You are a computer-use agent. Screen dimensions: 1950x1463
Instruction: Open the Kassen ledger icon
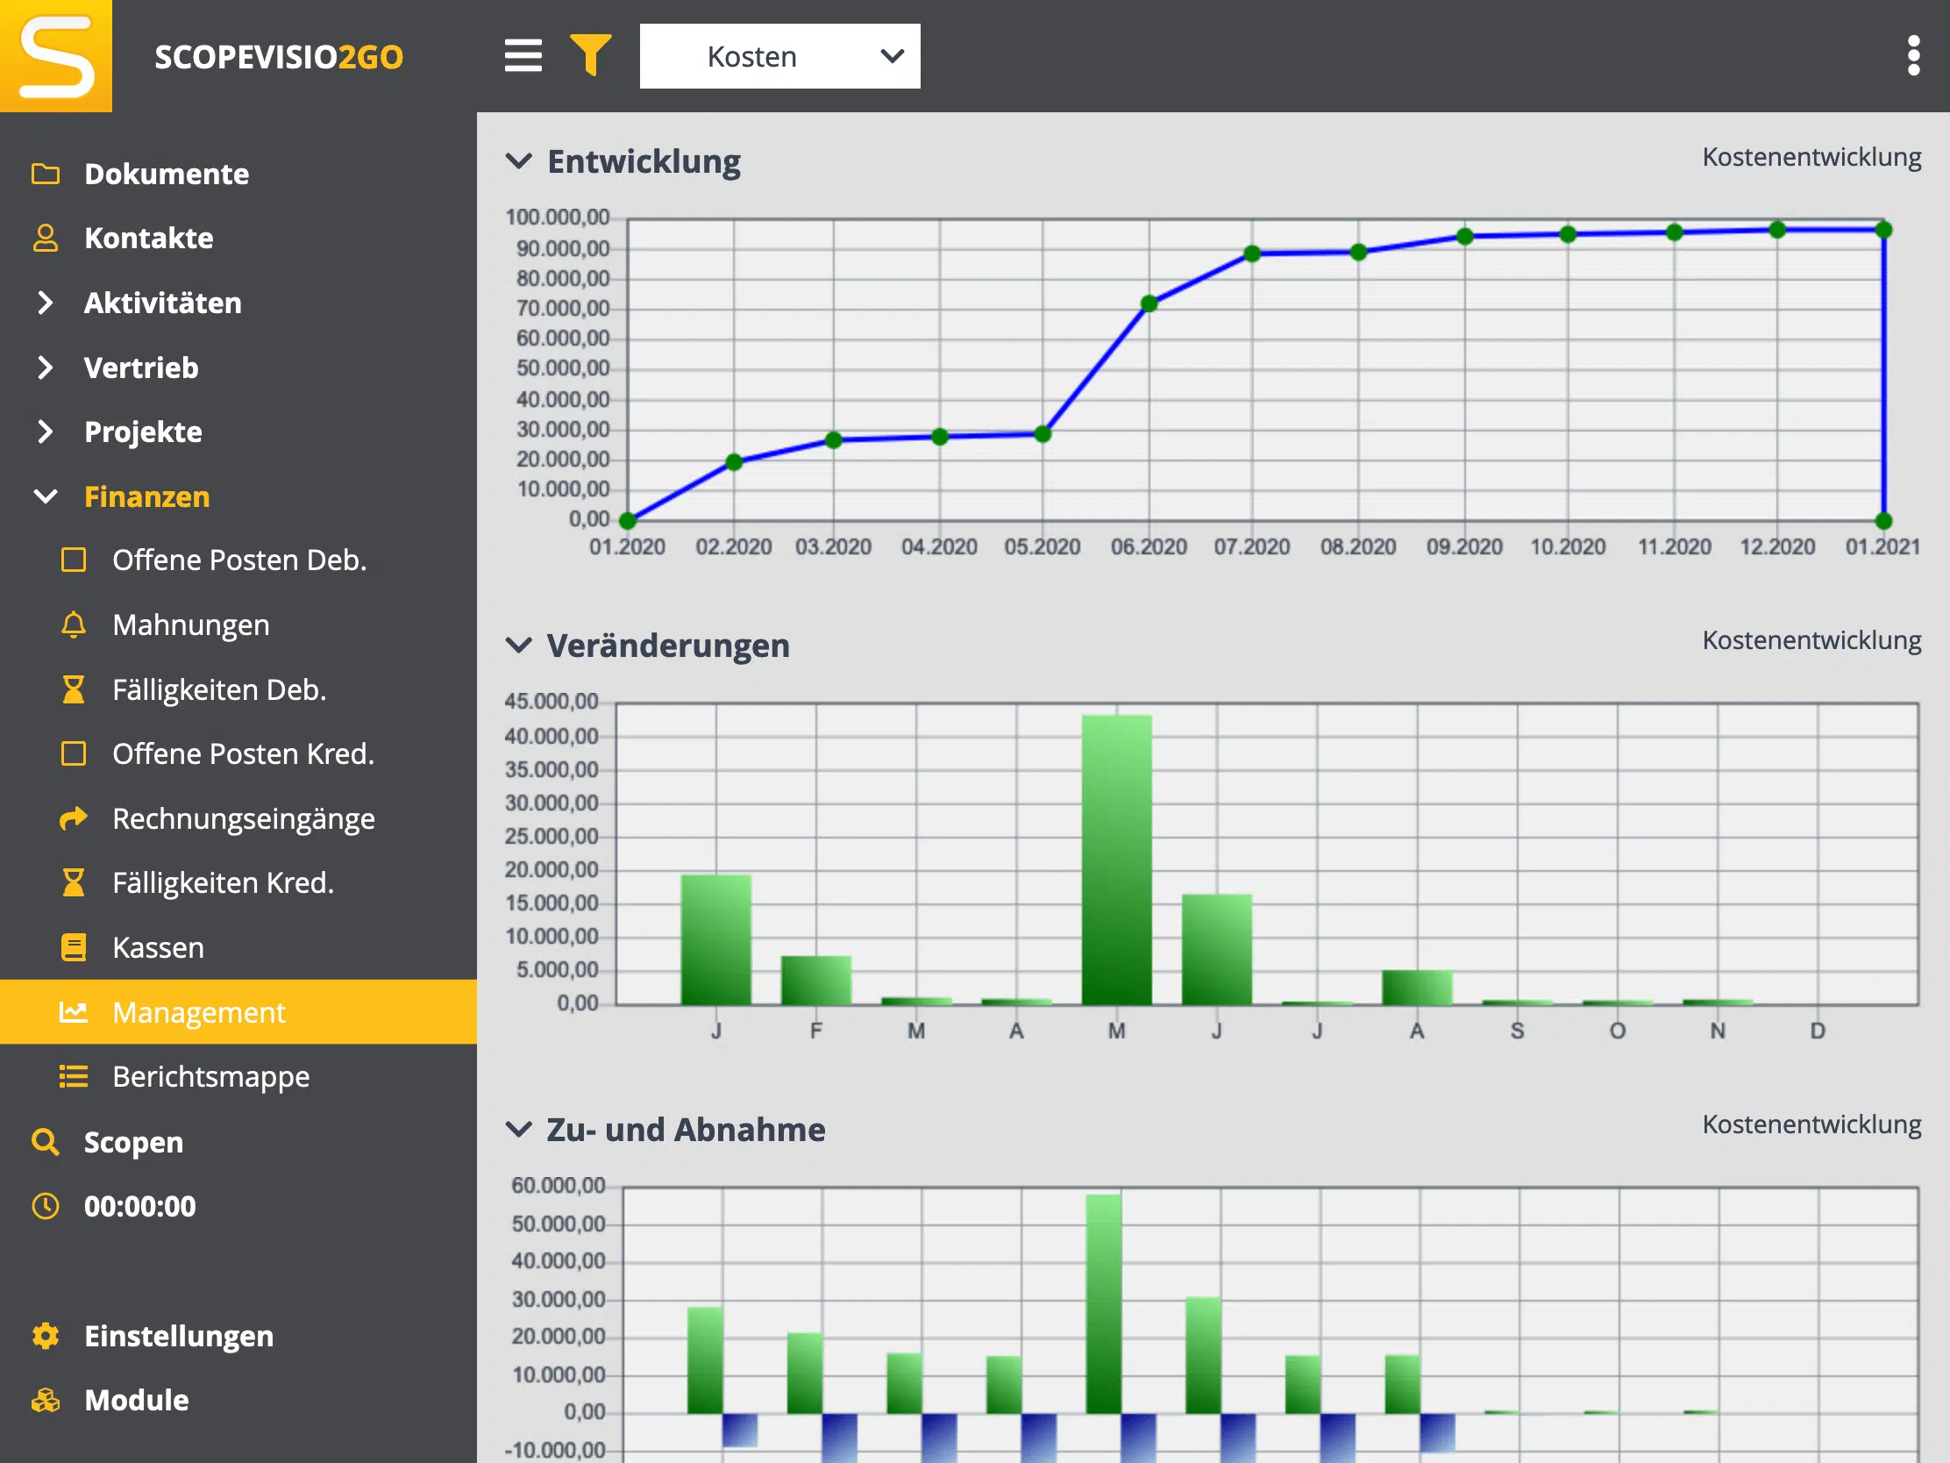pyautogui.click(x=74, y=947)
